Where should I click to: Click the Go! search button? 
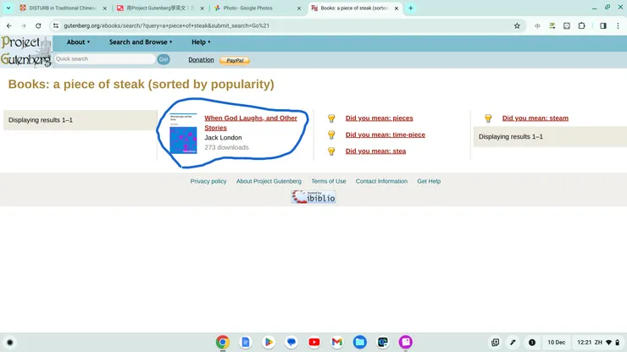[164, 59]
